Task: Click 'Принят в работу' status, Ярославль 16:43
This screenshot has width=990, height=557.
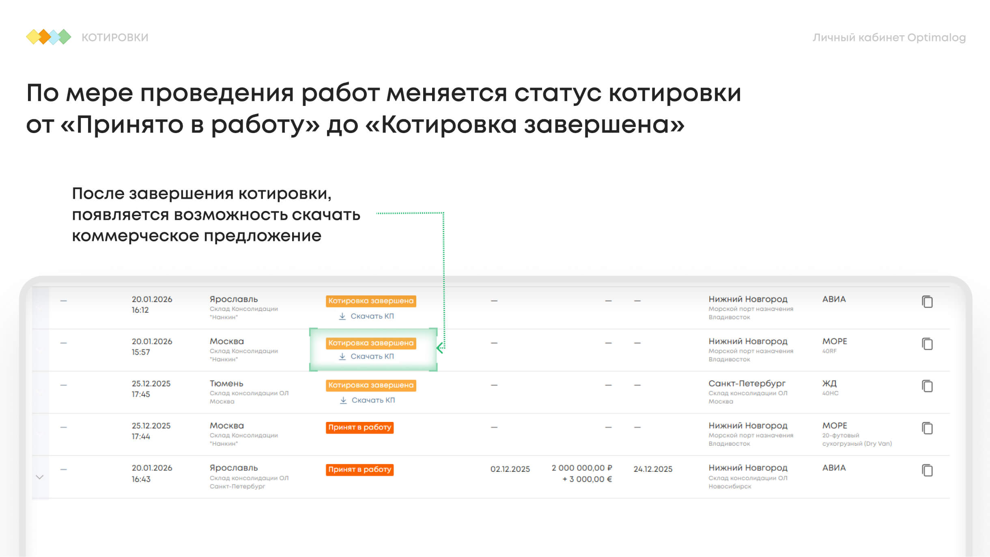Action: click(359, 470)
